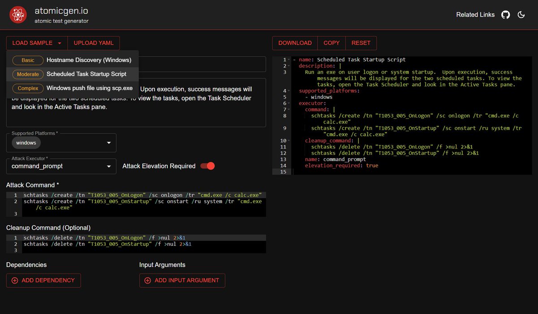Click the 'elevation_required: true' YAML line
Screen dimensions: 538x314
[x=342, y=166]
